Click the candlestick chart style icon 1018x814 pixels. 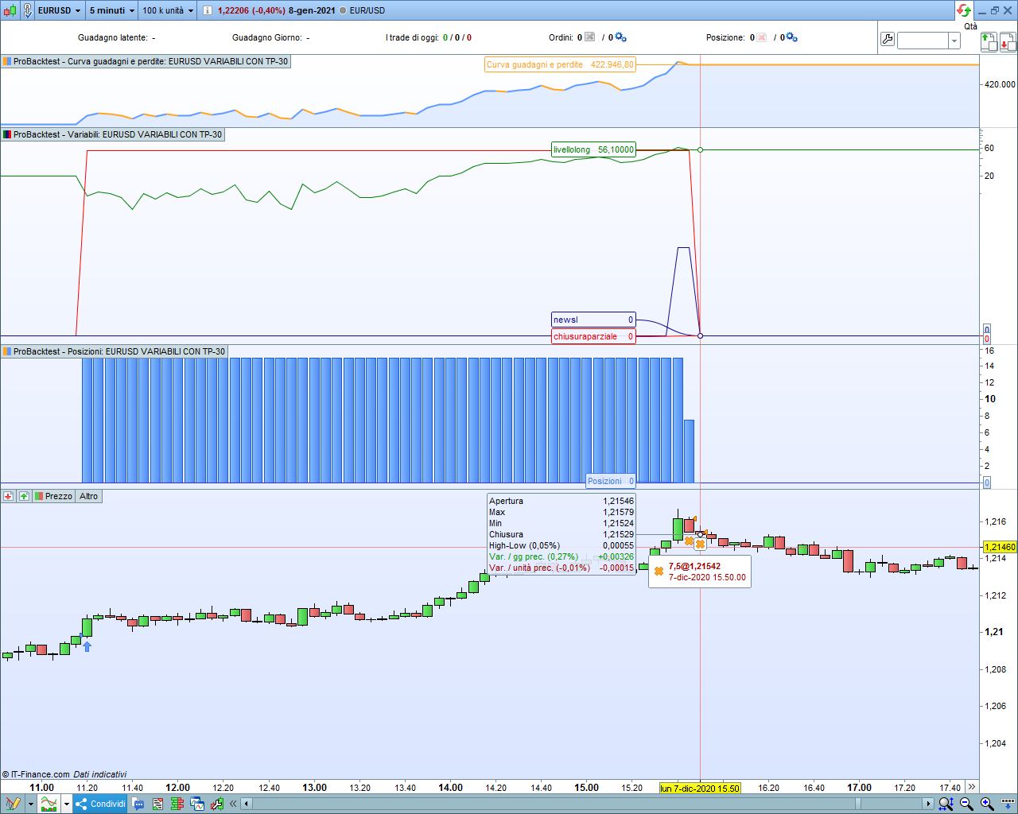(x=10, y=10)
